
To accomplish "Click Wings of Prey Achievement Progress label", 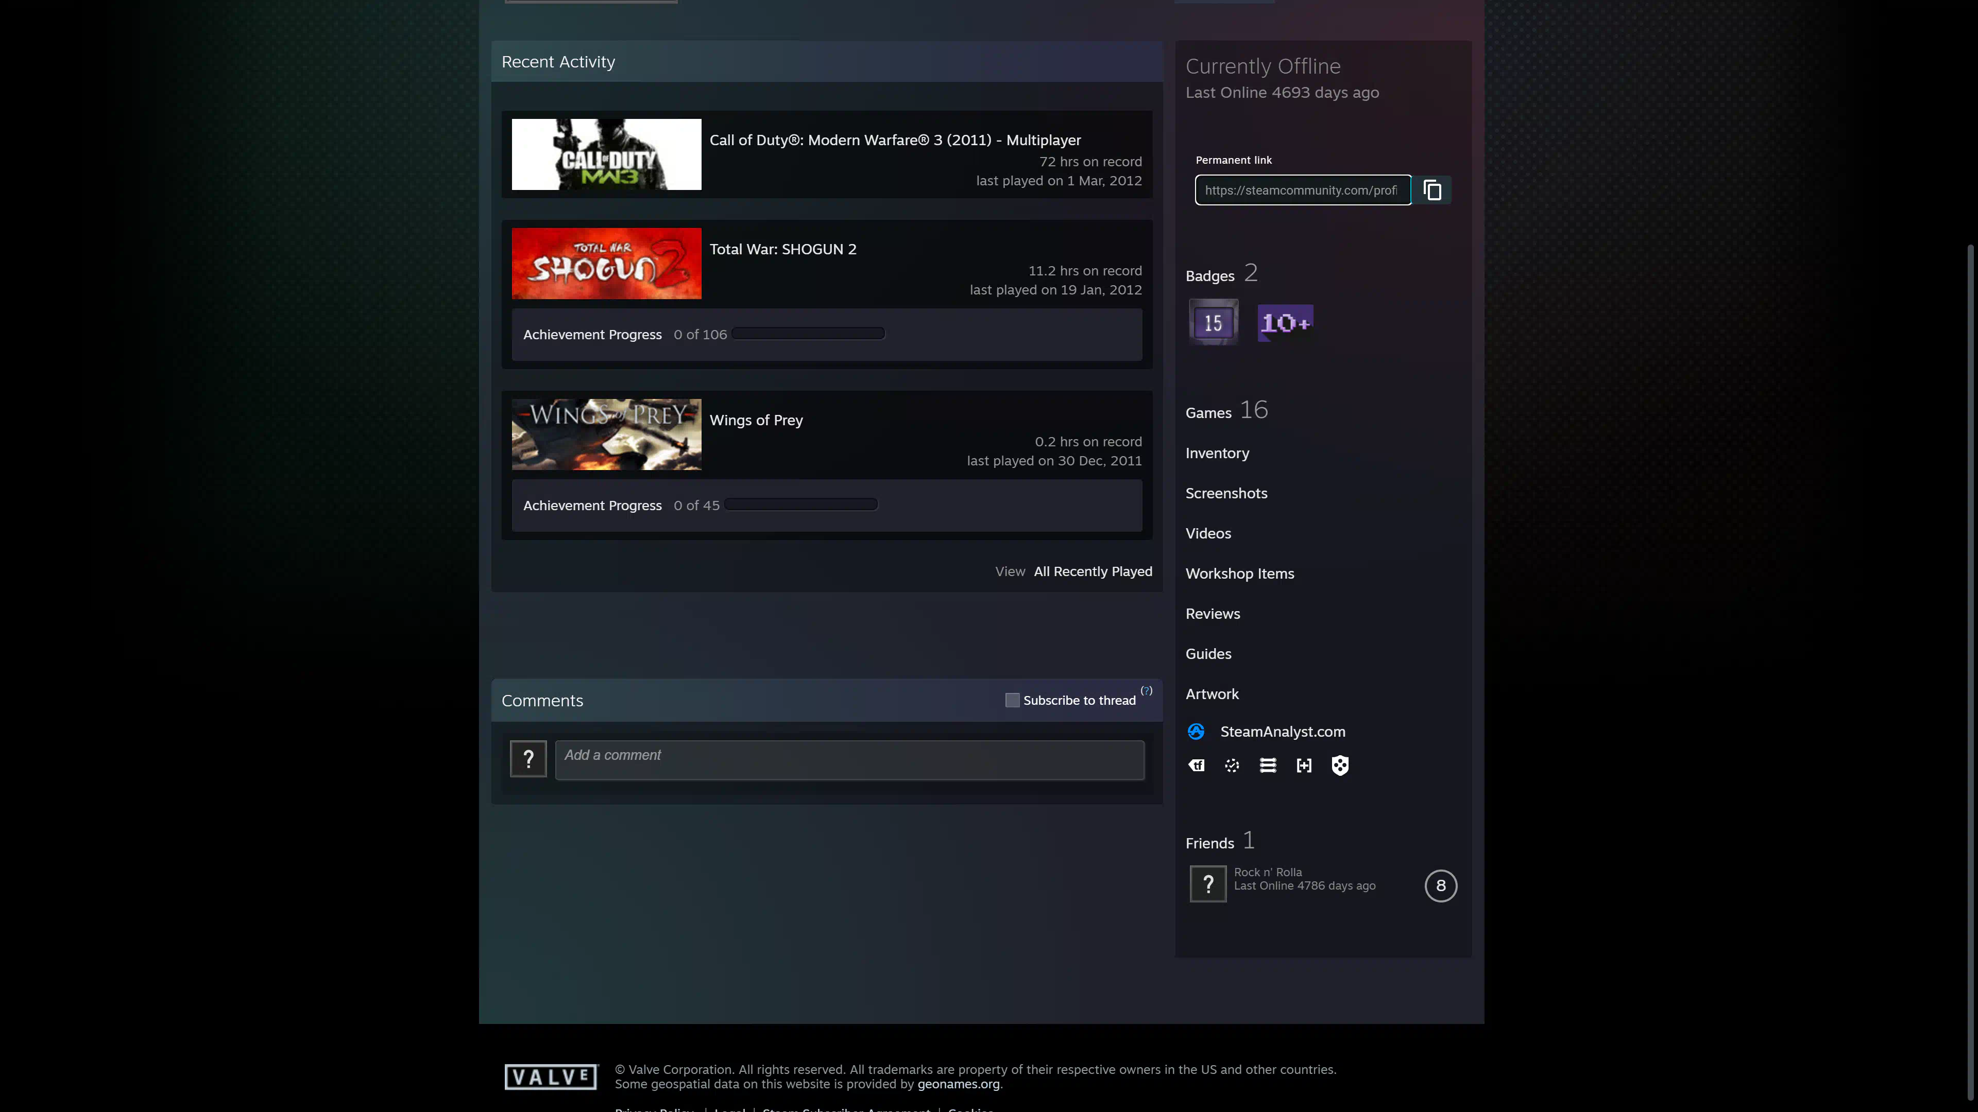I will pyautogui.click(x=593, y=506).
